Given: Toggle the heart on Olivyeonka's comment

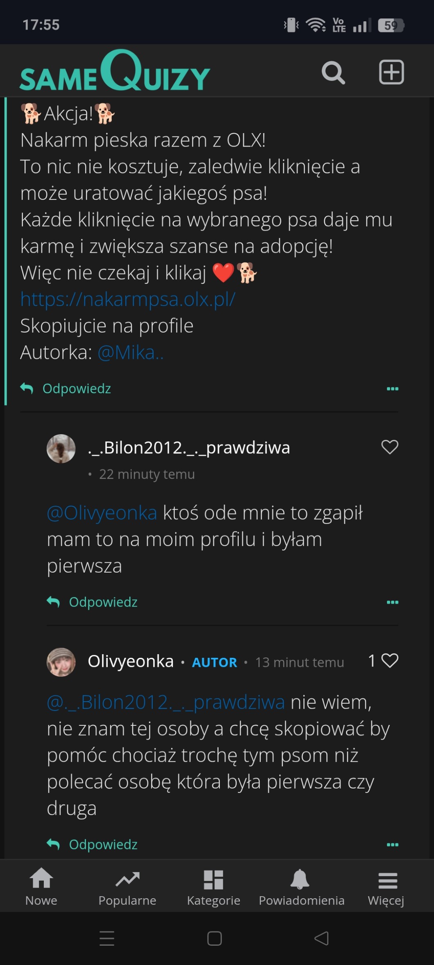Looking at the screenshot, I should click(389, 661).
